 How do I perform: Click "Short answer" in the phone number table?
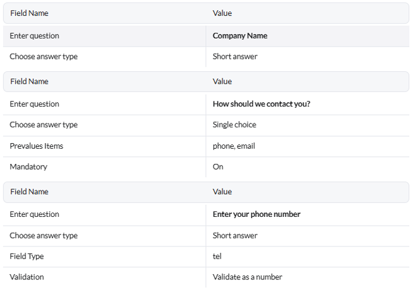[x=235, y=236]
